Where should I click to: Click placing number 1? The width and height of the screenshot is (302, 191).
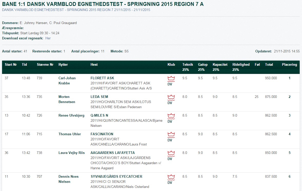[289, 78]
